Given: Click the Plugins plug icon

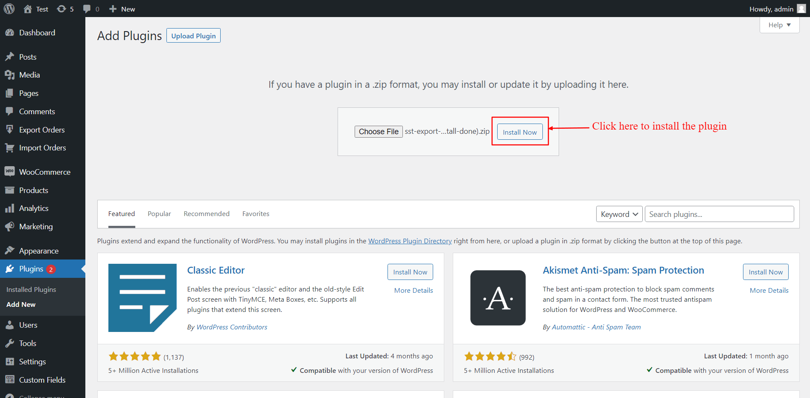Looking at the screenshot, I should point(9,269).
